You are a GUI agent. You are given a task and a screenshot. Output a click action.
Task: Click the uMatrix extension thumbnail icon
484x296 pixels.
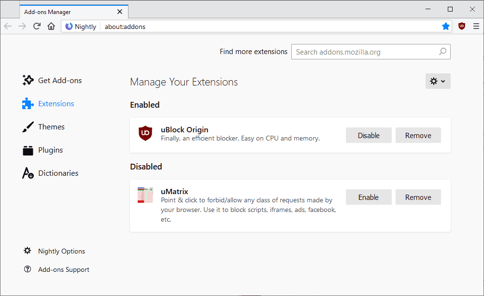[x=145, y=195]
